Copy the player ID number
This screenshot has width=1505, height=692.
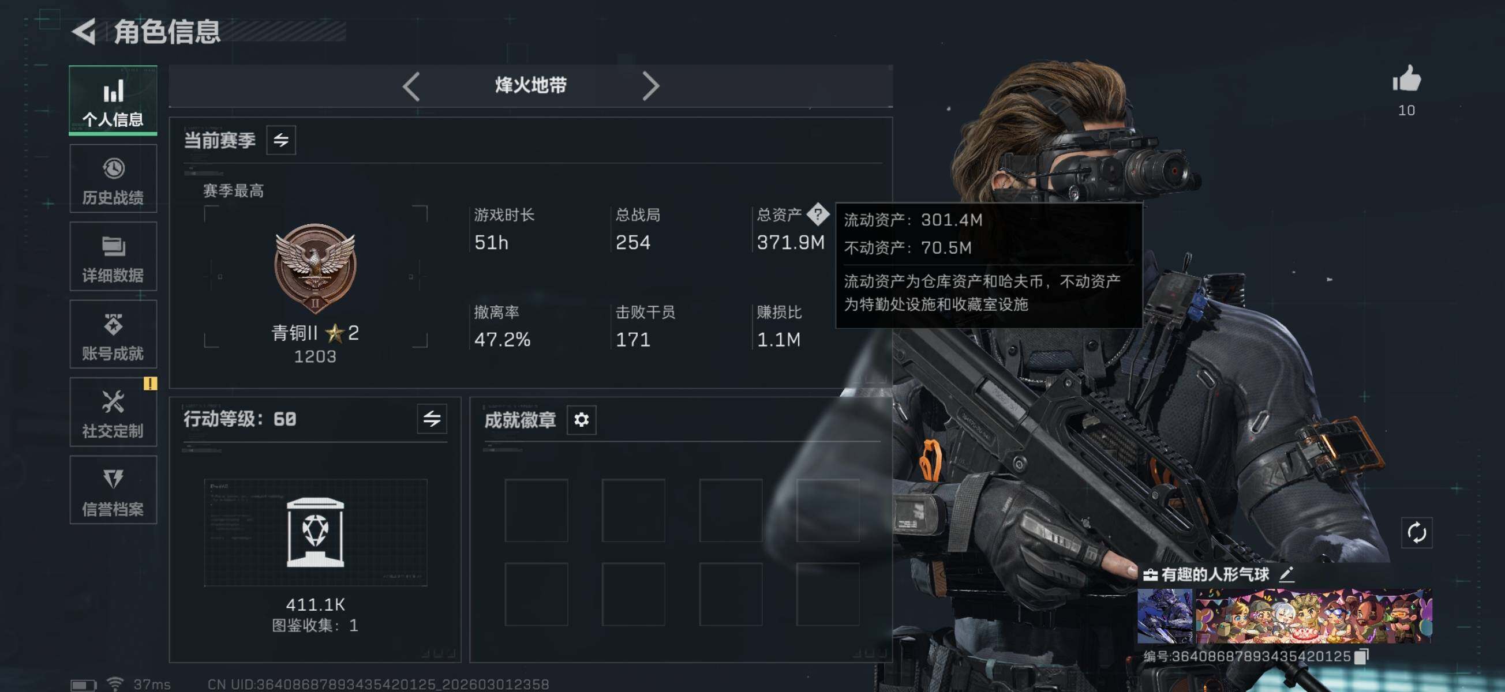(1361, 656)
